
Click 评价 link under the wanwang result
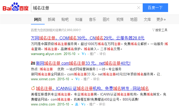tap(103, 54)
